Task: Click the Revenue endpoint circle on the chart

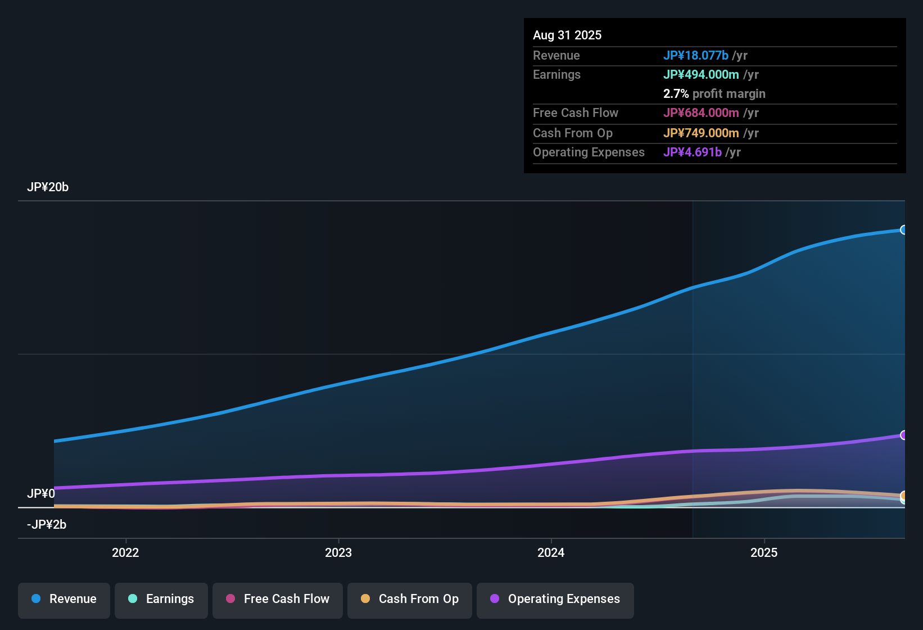Action: [904, 230]
